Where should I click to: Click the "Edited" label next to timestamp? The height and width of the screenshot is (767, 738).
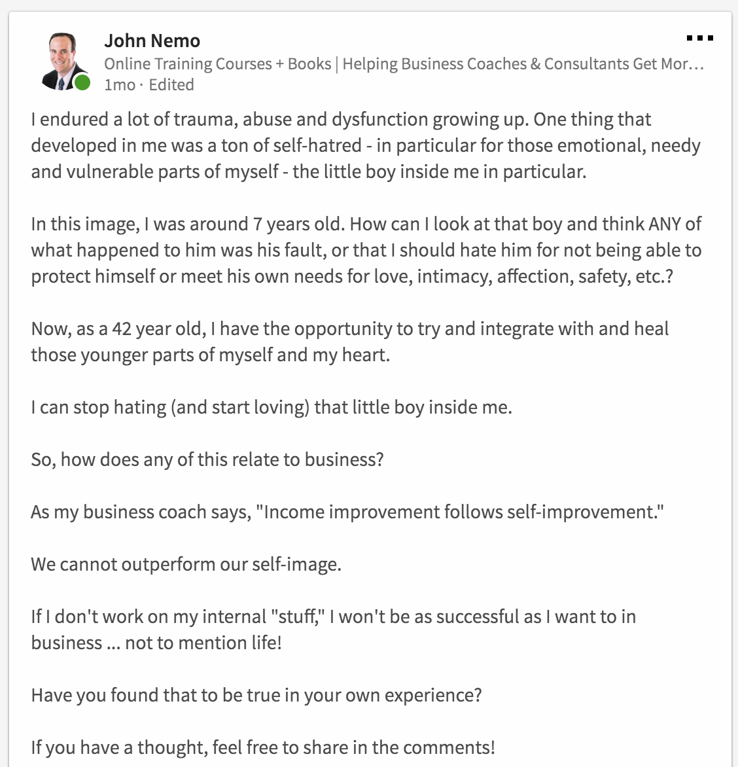point(172,84)
